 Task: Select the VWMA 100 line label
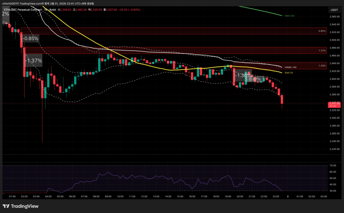pyautogui.click(x=290, y=67)
